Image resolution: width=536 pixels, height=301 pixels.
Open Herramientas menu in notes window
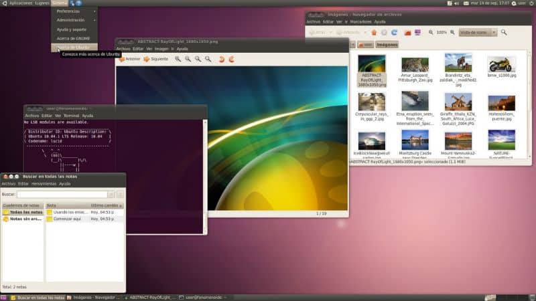pos(44,183)
